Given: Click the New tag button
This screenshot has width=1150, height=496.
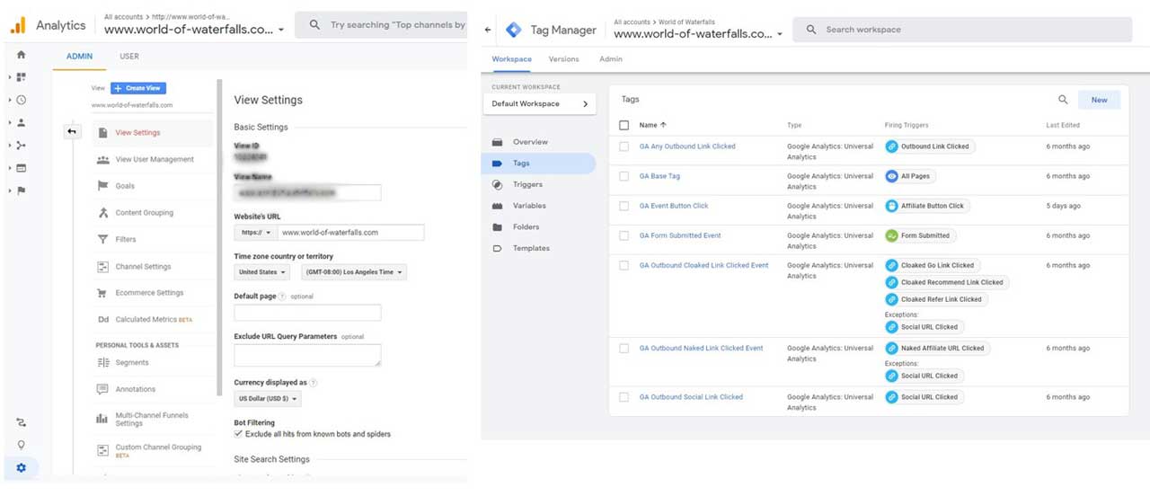Looking at the screenshot, I should click(x=1100, y=100).
